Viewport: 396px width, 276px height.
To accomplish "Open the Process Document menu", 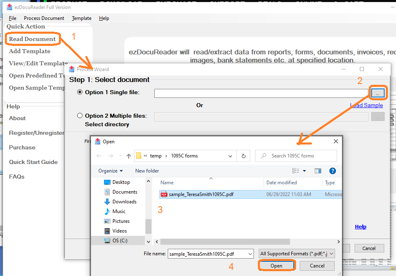I will [x=44, y=18].
